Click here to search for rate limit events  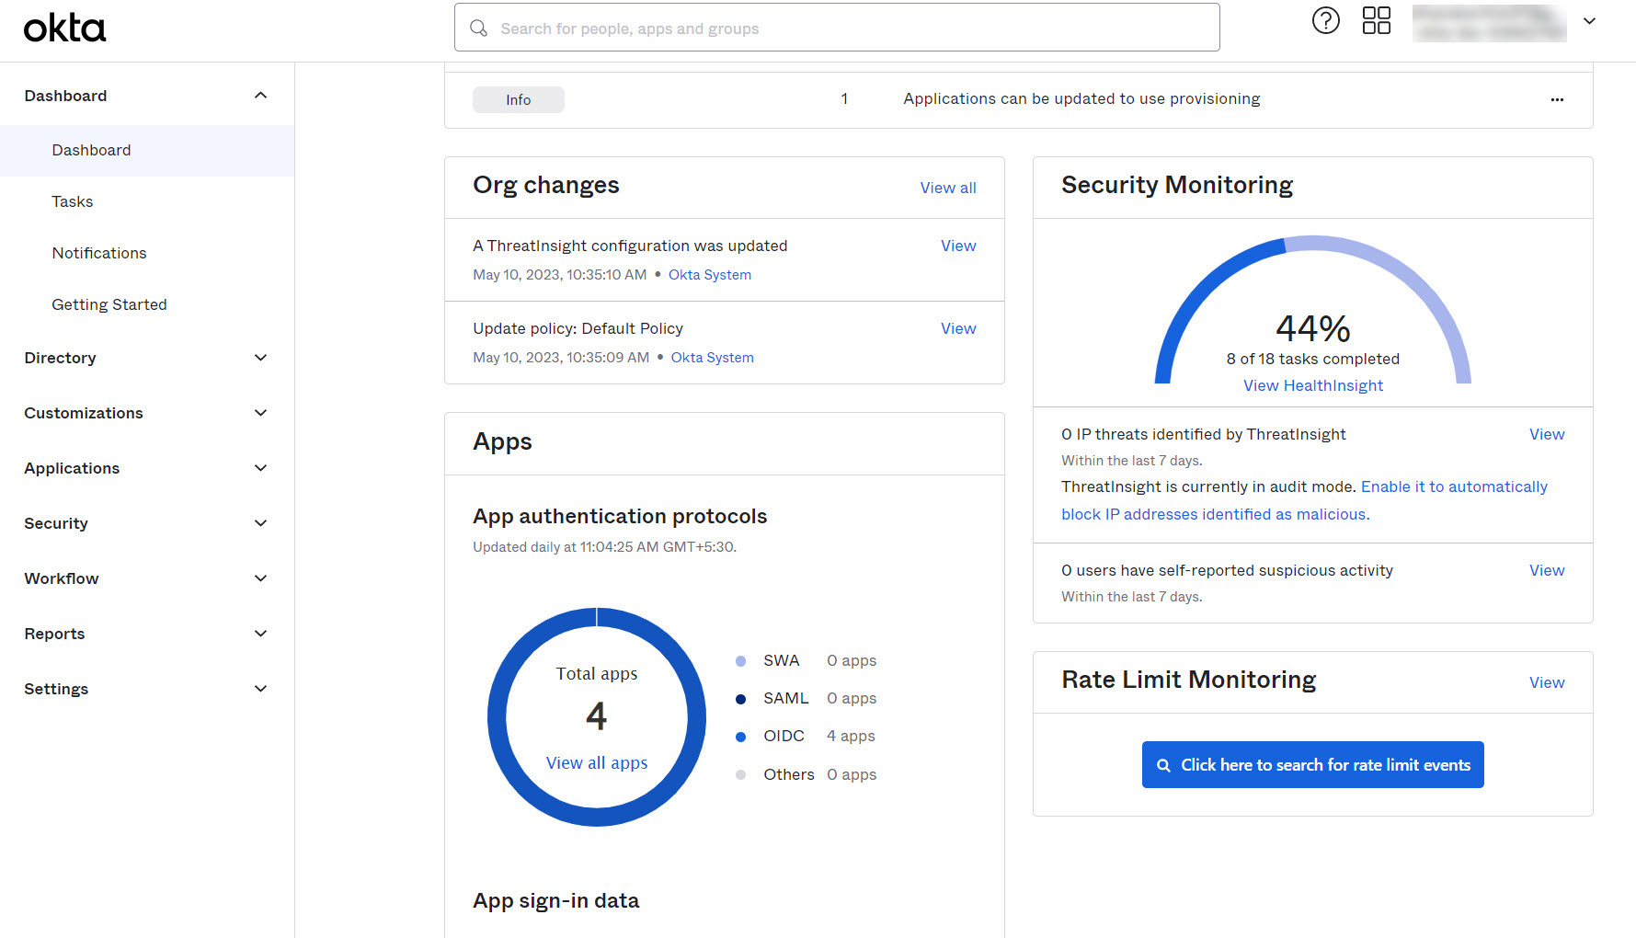click(1312, 765)
